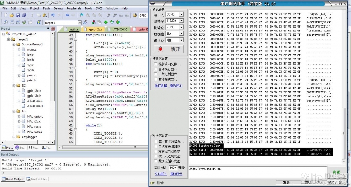The height and width of the screenshot is (187, 351).
Task: Open the Debug menu
Action: pos(58,8)
